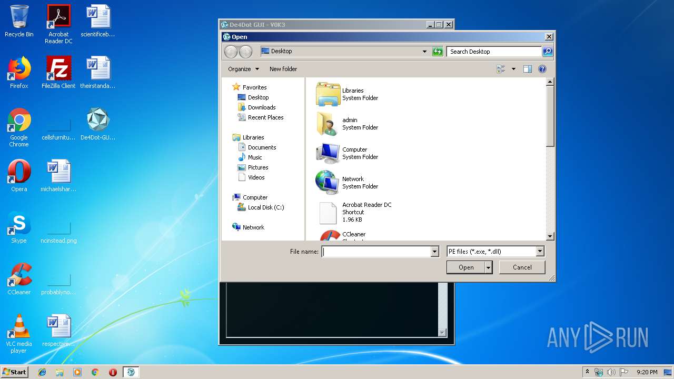This screenshot has width=674, height=379.
Task: Click the Start button
Action: click(14, 372)
